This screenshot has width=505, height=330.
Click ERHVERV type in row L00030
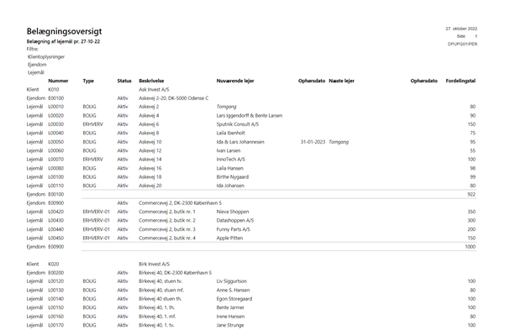click(x=92, y=124)
